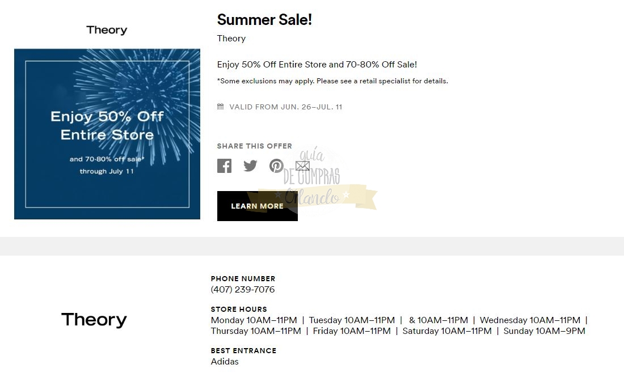Share this offer on Facebook
This screenshot has height=377, width=624.
[x=224, y=166]
